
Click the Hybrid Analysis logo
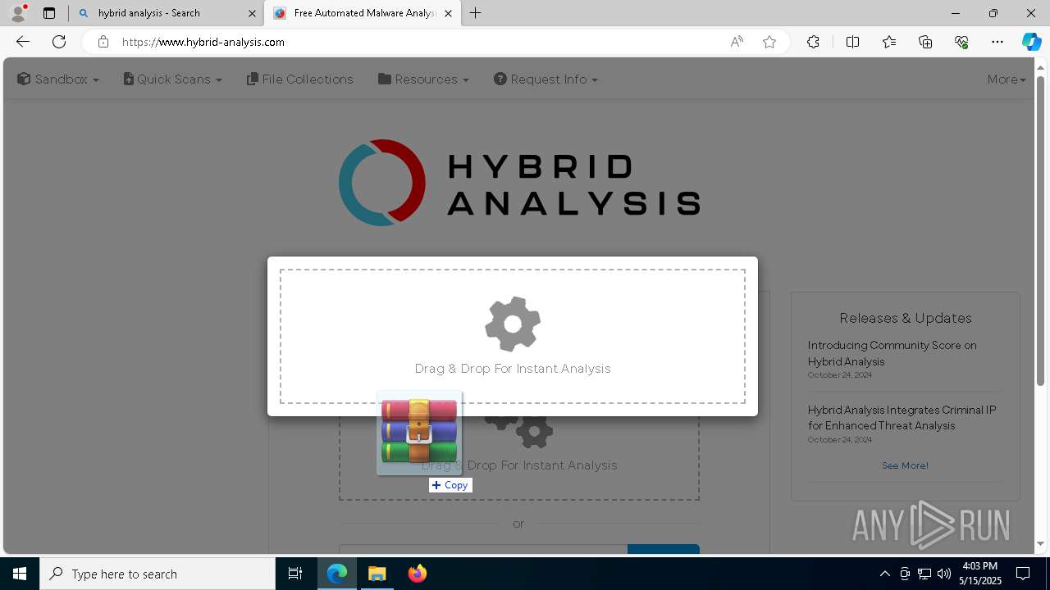[519, 183]
